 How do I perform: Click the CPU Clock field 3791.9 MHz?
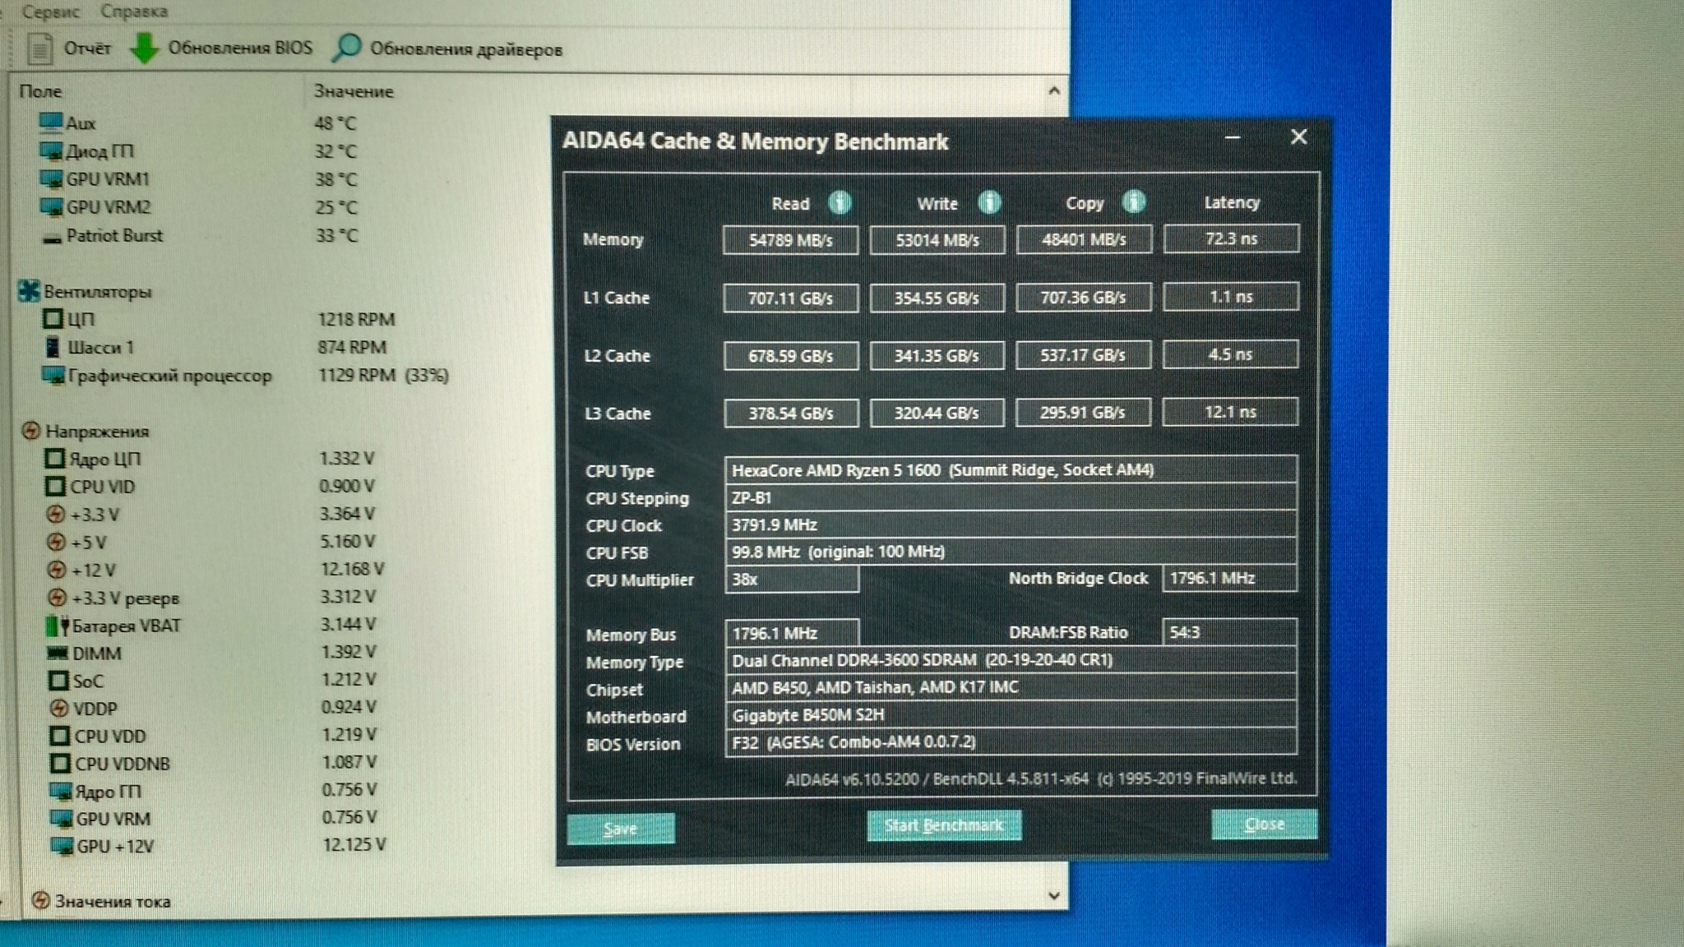tap(1011, 524)
